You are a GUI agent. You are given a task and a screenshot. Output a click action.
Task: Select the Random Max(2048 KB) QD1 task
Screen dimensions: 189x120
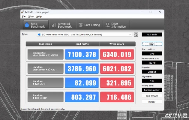pos(45,68)
